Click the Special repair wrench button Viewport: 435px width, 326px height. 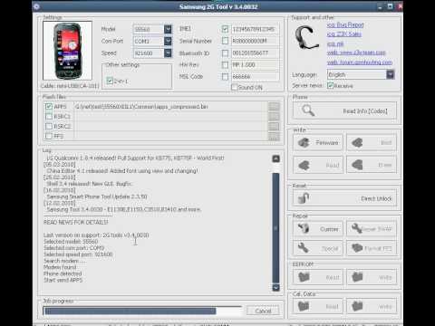[318, 248]
